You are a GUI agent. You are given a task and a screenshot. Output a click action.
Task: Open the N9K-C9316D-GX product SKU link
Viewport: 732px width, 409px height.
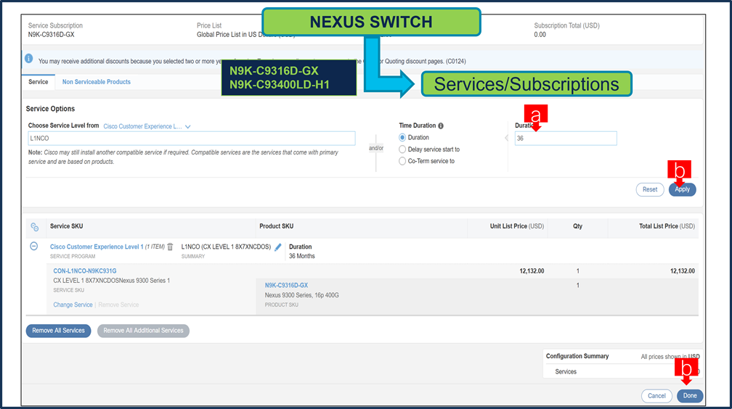286,286
